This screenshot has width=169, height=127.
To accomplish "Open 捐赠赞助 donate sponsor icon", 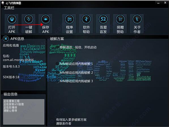I will click(120, 24).
